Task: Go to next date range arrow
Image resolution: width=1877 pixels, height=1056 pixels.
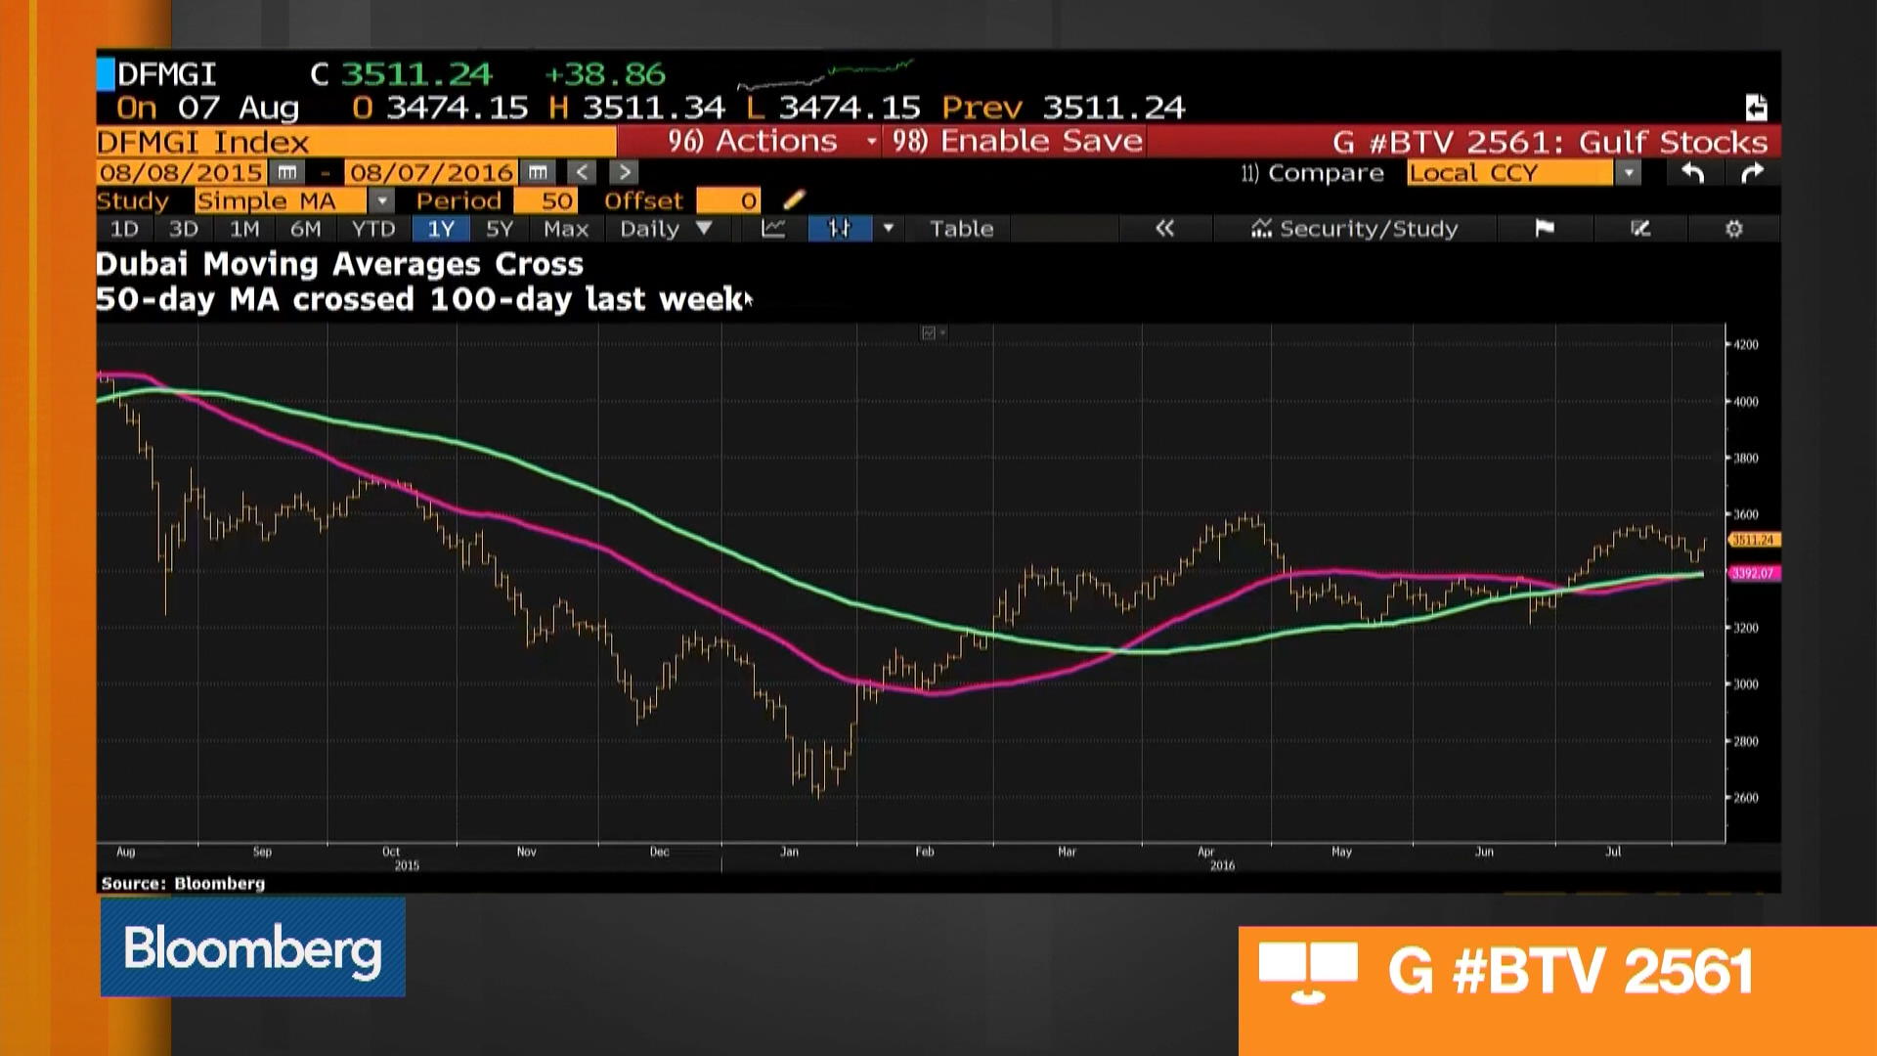Action: [623, 173]
